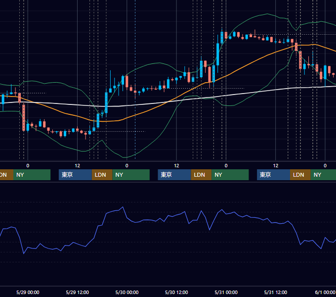
Task: Click the NY session block crossing 5/31 00:00
Action: (x=230, y=175)
